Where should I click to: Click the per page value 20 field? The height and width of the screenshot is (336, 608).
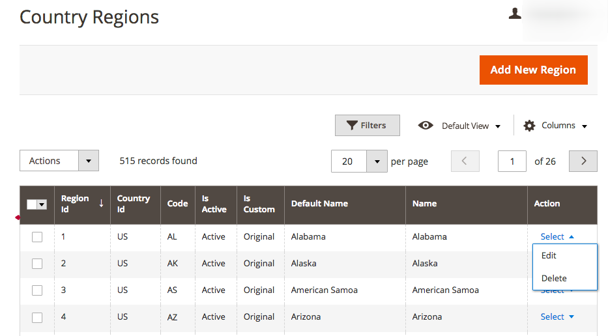tap(349, 161)
